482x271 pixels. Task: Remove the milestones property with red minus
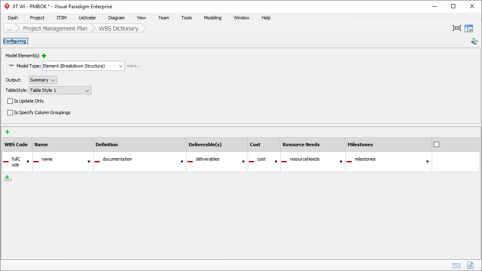(349, 161)
